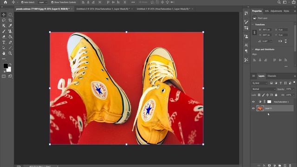Add a layer style with the fx icon
The width and height of the screenshot is (297, 167).
(264, 165)
